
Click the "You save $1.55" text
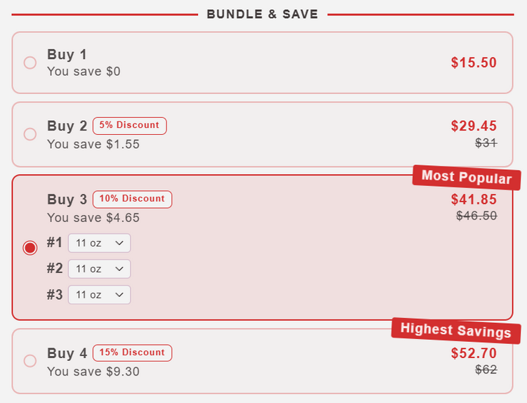click(x=93, y=145)
